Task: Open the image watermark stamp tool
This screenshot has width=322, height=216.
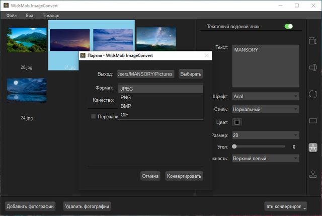Action: click(x=312, y=174)
